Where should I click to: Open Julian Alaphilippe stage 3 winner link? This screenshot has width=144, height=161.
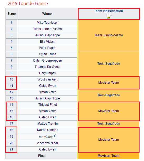point(48,35)
